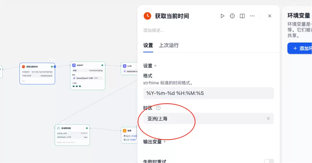
Task: Click the 时区 help question-mark icon
Action: pyautogui.click(x=158, y=108)
